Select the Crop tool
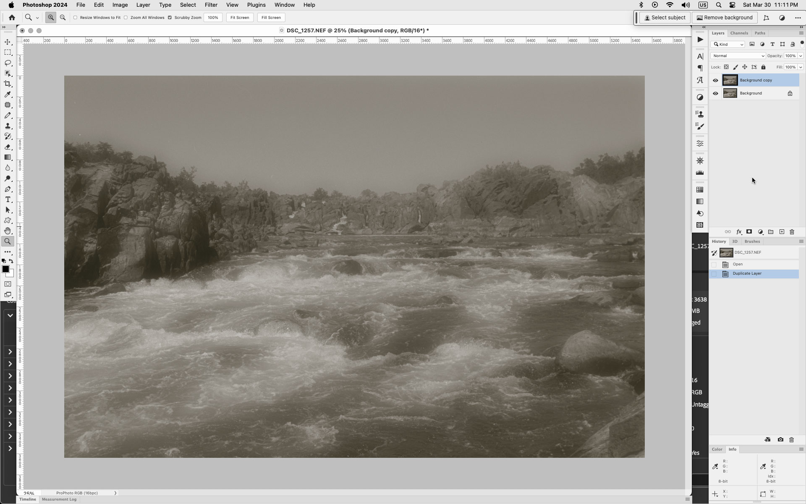Screen dimensions: 806x504 [x=8, y=84]
